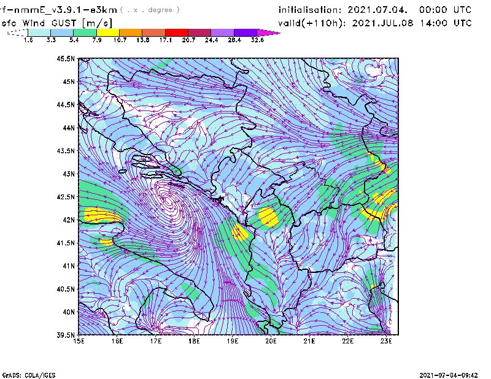The width and height of the screenshot is (491, 379).
Task: Click the '40N' latitude label
Action: (69, 312)
